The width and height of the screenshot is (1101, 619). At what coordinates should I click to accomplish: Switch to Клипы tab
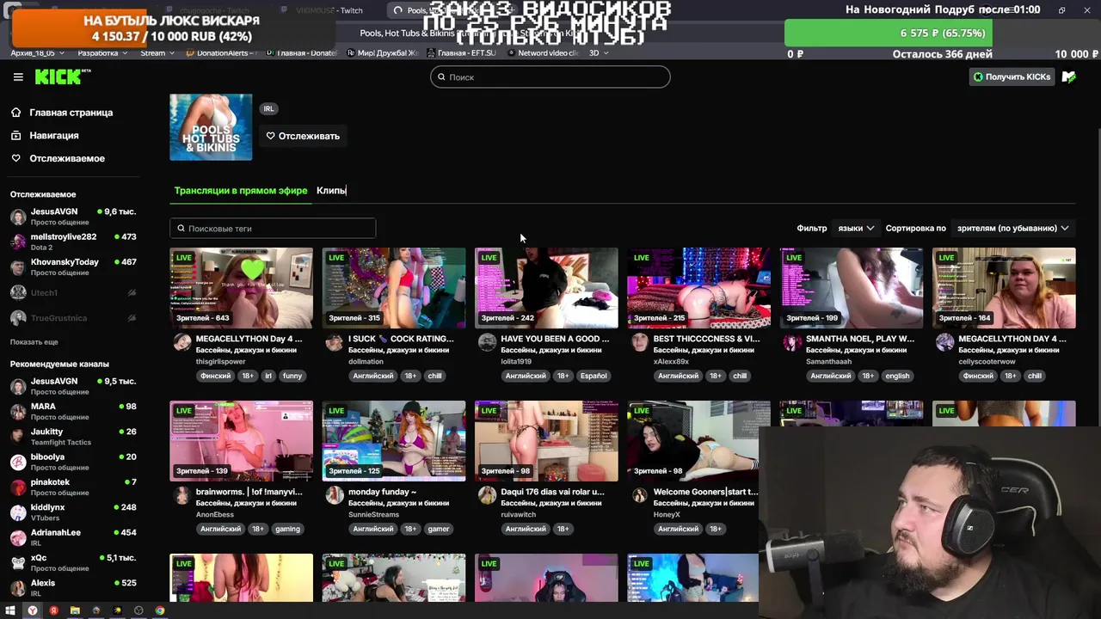[331, 190]
